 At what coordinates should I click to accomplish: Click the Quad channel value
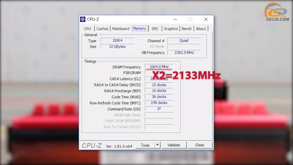tap(184, 41)
